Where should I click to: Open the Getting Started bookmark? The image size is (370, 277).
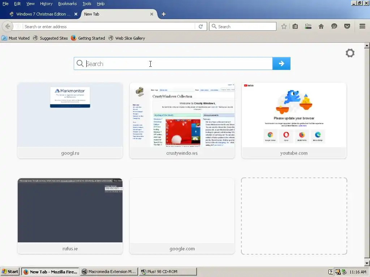(x=88, y=38)
